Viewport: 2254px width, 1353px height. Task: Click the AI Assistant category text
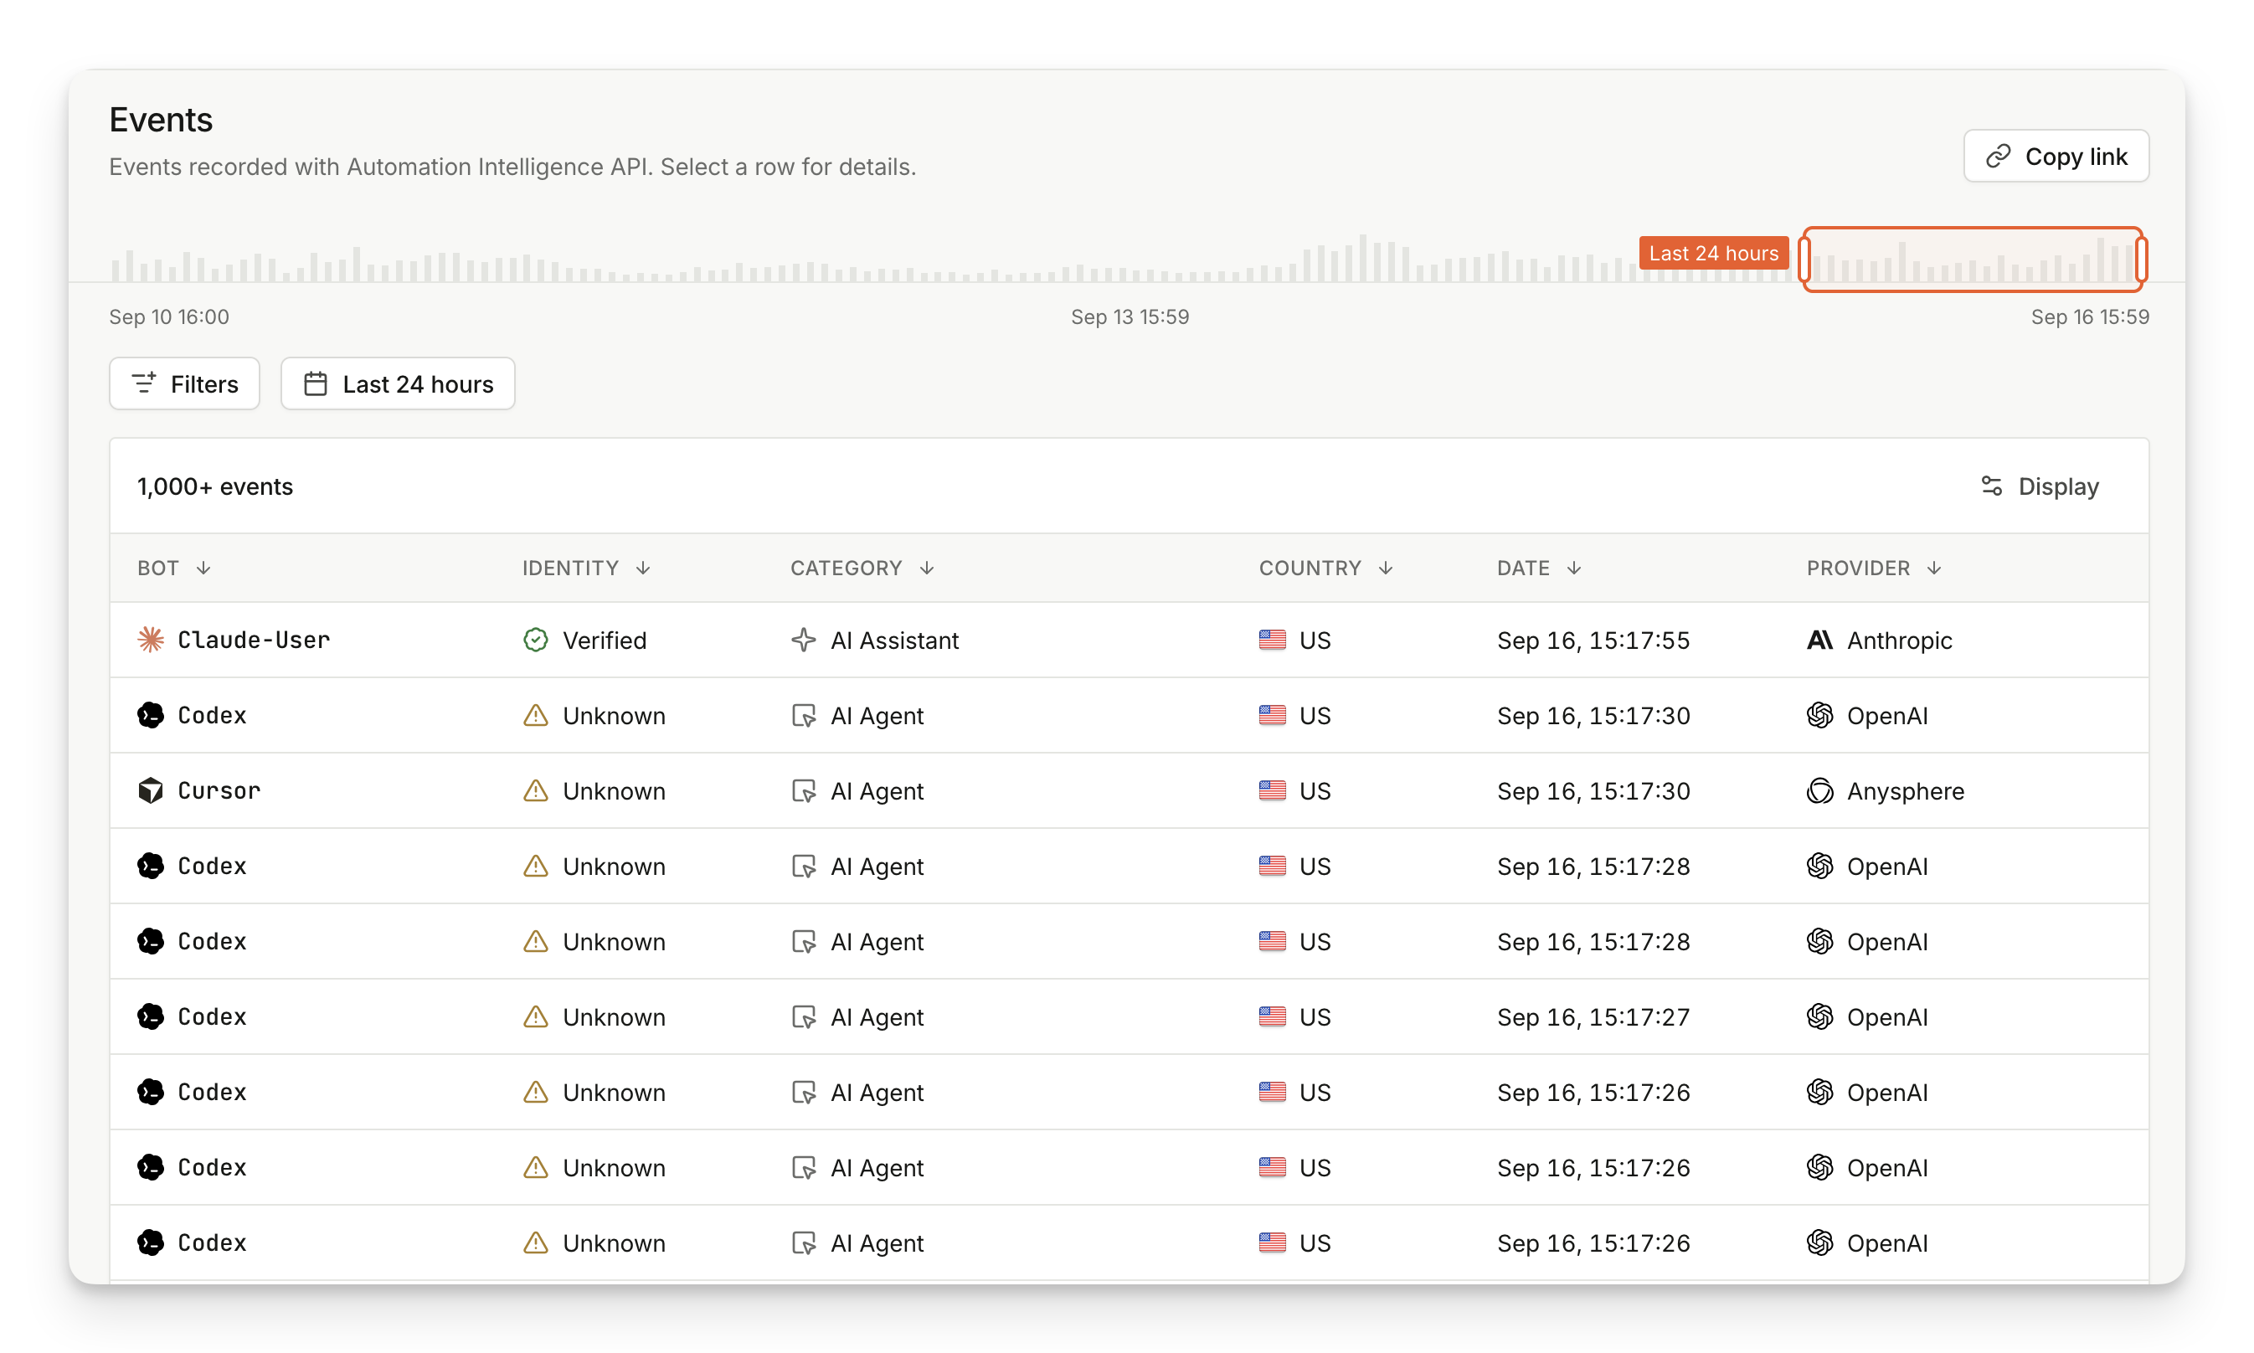click(894, 640)
